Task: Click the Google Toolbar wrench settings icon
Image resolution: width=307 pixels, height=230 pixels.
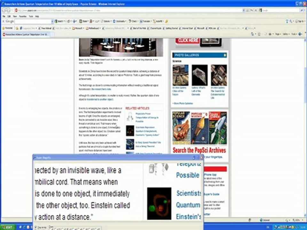Action: [291, 21]
